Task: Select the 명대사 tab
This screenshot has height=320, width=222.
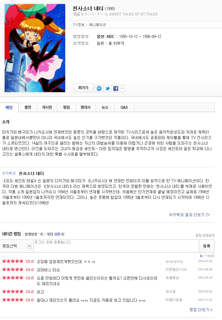Action: [x=86, y=107]
